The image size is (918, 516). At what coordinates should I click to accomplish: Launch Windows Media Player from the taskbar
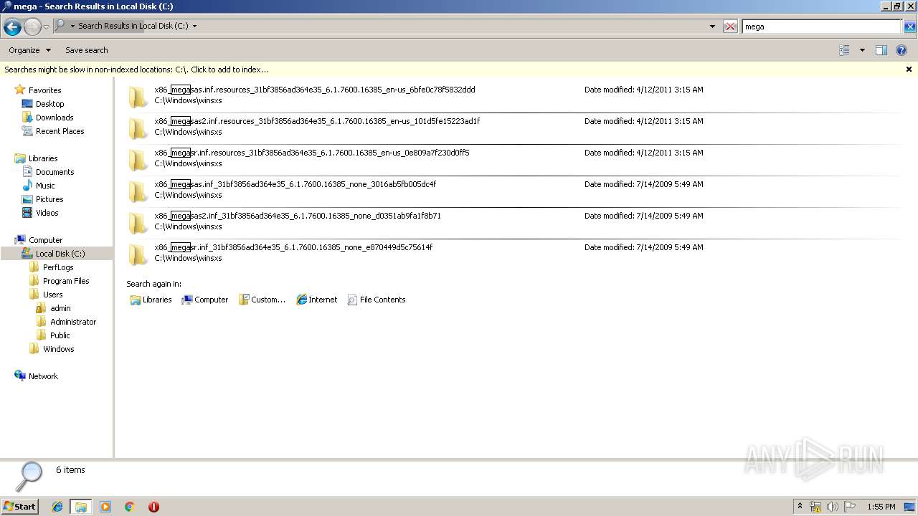[105, 507]
